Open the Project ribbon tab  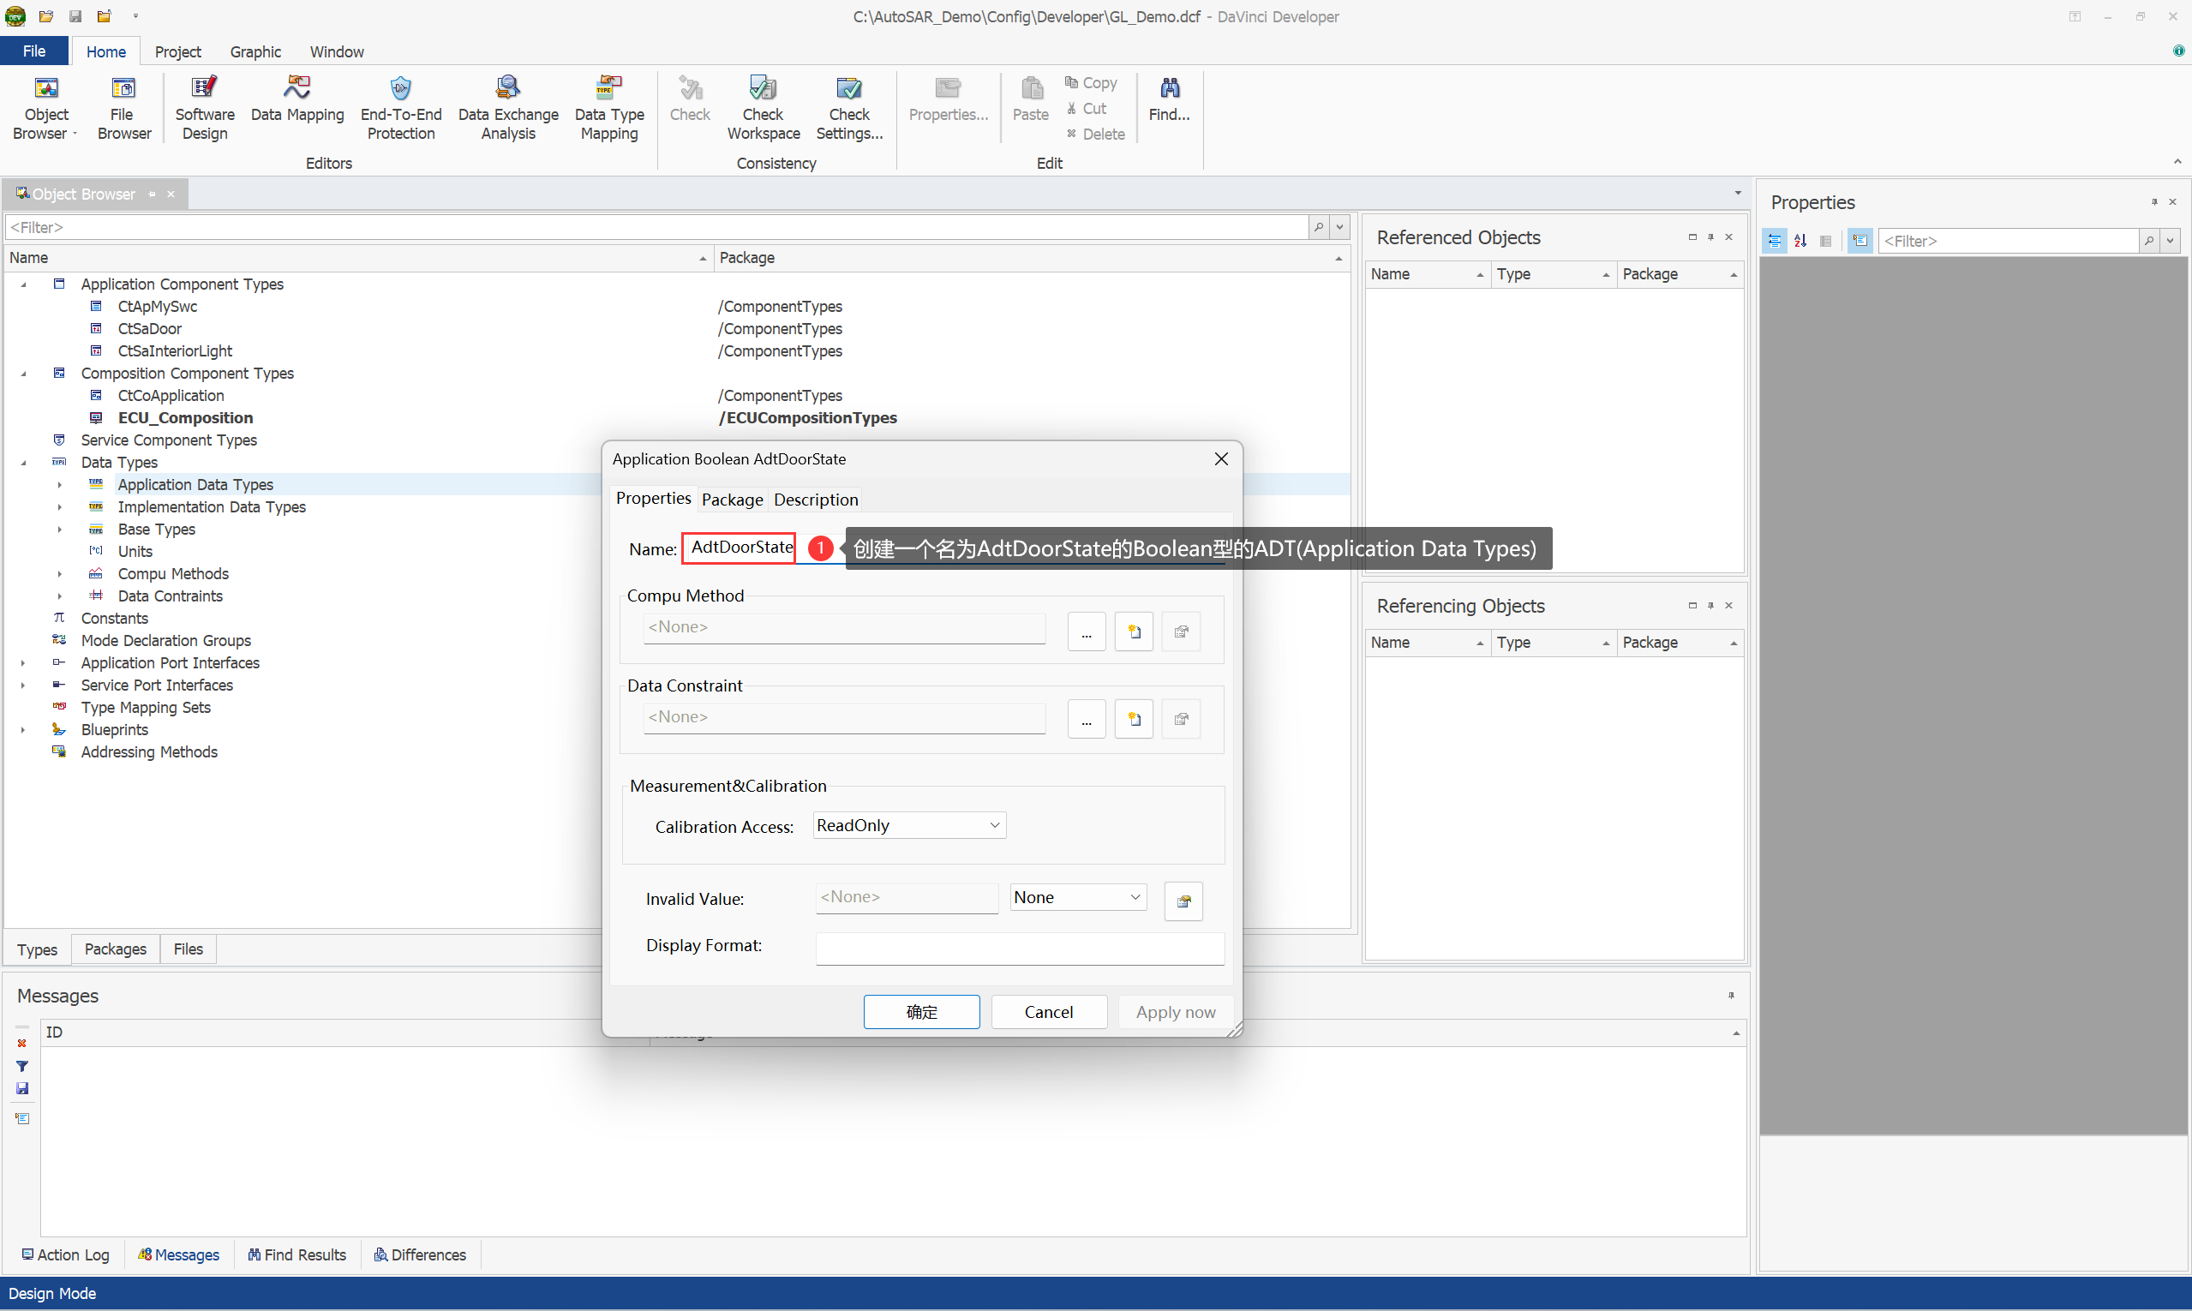click(177, 51)
